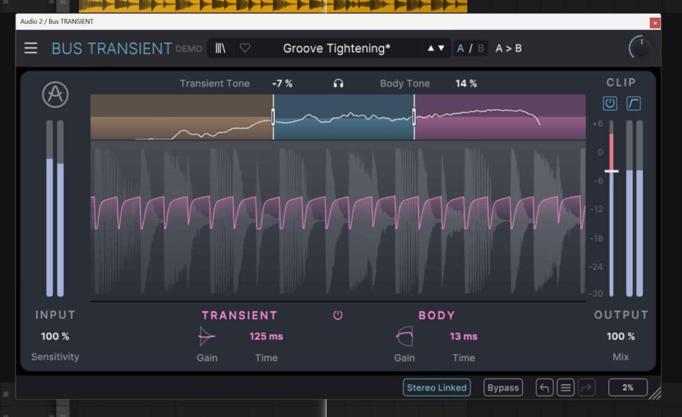Click the Transient Gain knob icon
The height and width of the screenshot is (417, 682).
207,336
